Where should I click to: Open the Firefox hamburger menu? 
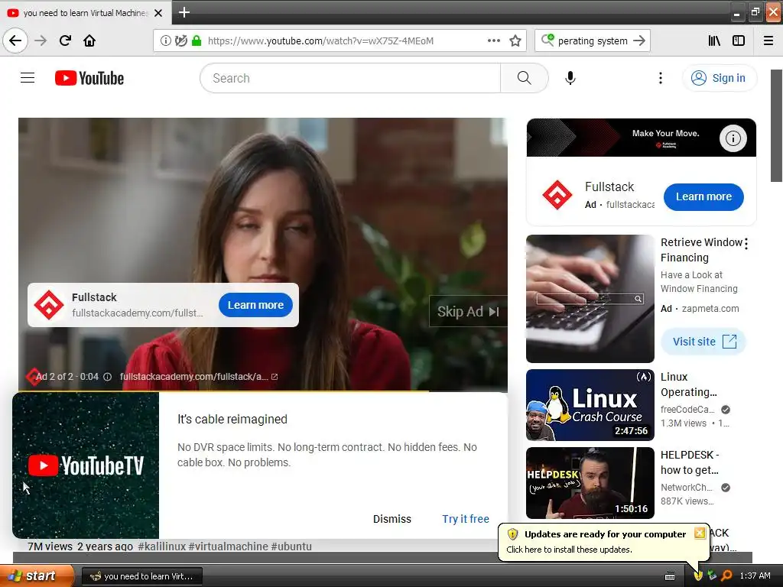(768, 41)
